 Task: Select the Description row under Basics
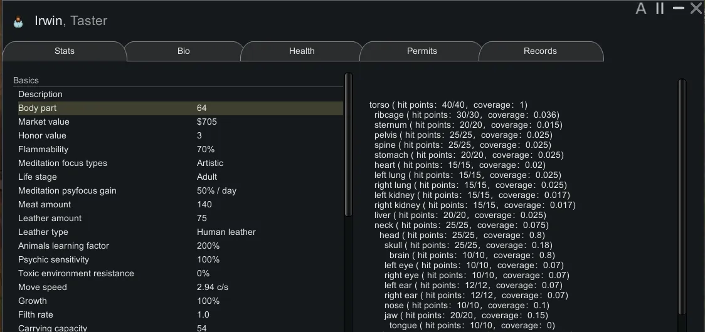pos(179,95)
